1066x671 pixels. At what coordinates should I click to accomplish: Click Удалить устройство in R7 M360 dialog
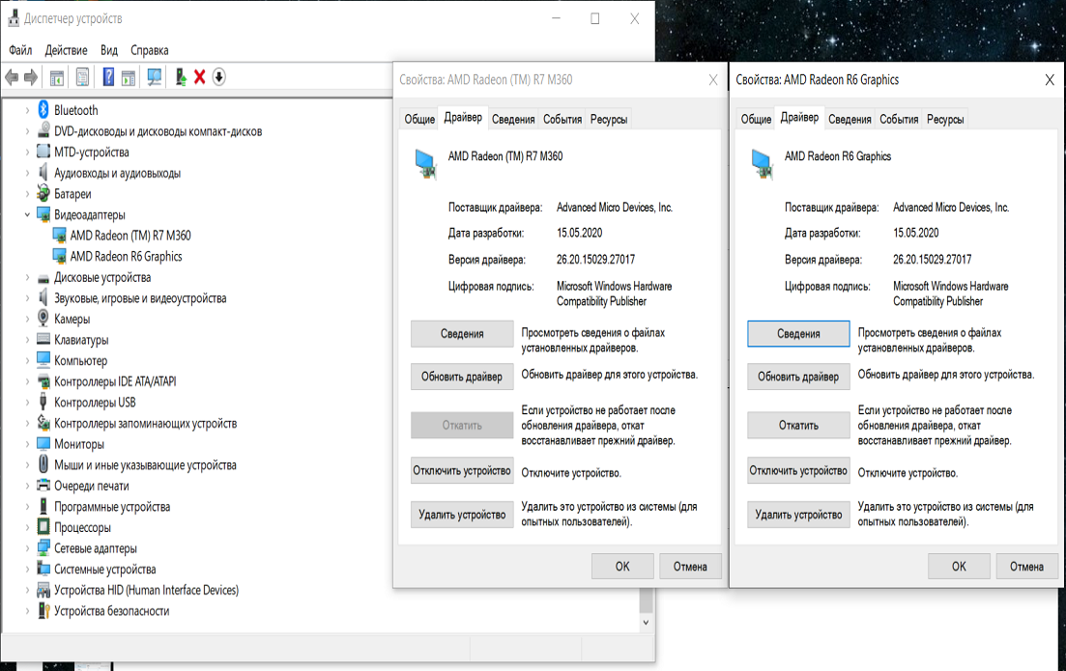pyautogui.click(x=462, y=515)
